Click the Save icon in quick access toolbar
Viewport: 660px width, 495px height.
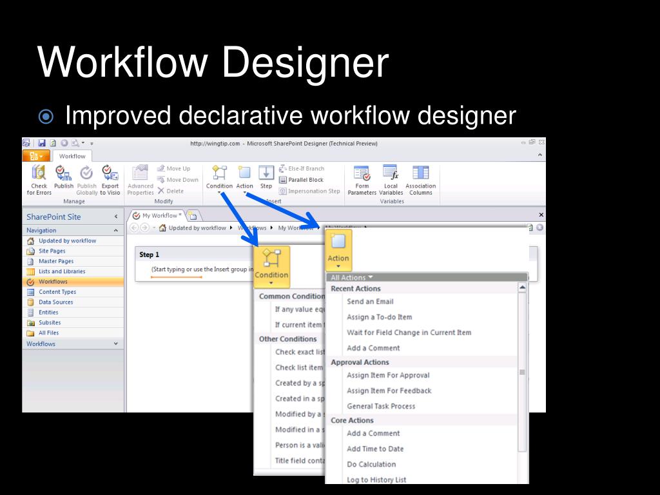coord(42,143)
